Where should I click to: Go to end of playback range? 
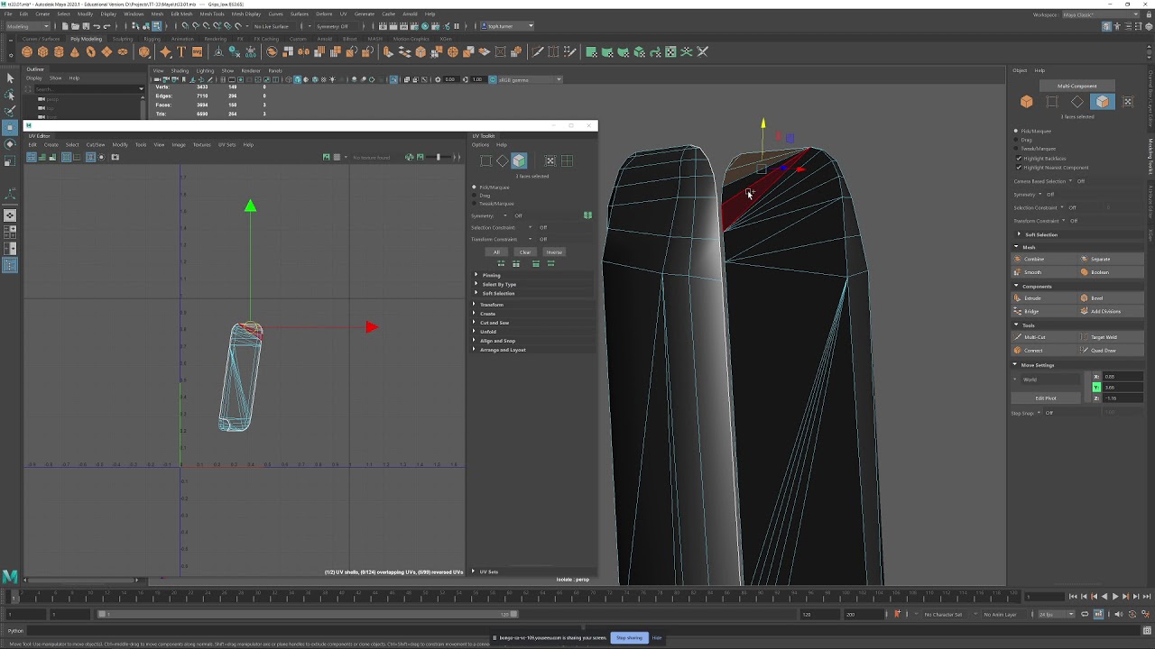(x=1147, y=596)
